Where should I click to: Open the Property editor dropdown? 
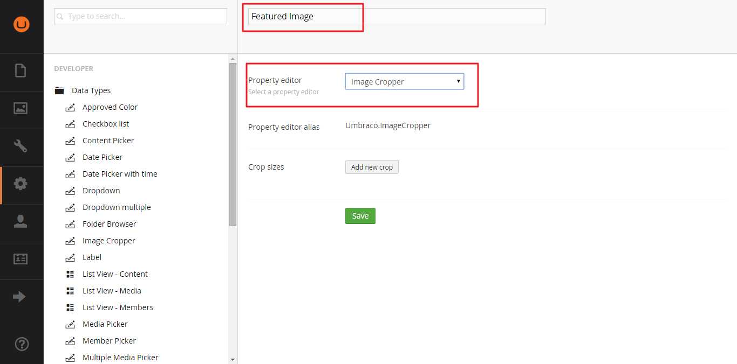coord(405,82)
